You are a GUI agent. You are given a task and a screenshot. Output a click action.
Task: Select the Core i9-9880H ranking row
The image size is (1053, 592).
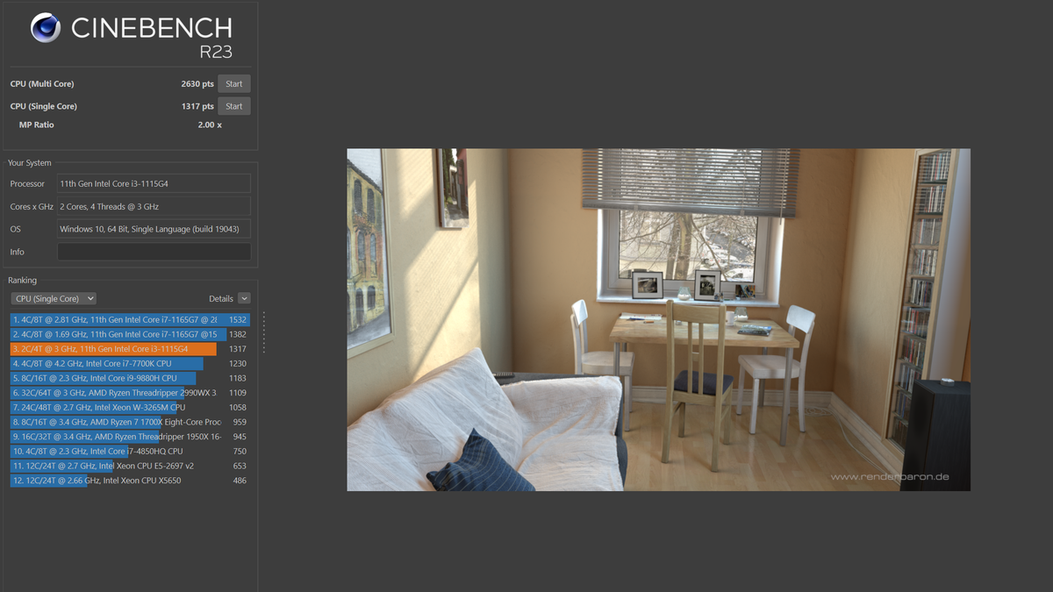click(x=130, y=379)
